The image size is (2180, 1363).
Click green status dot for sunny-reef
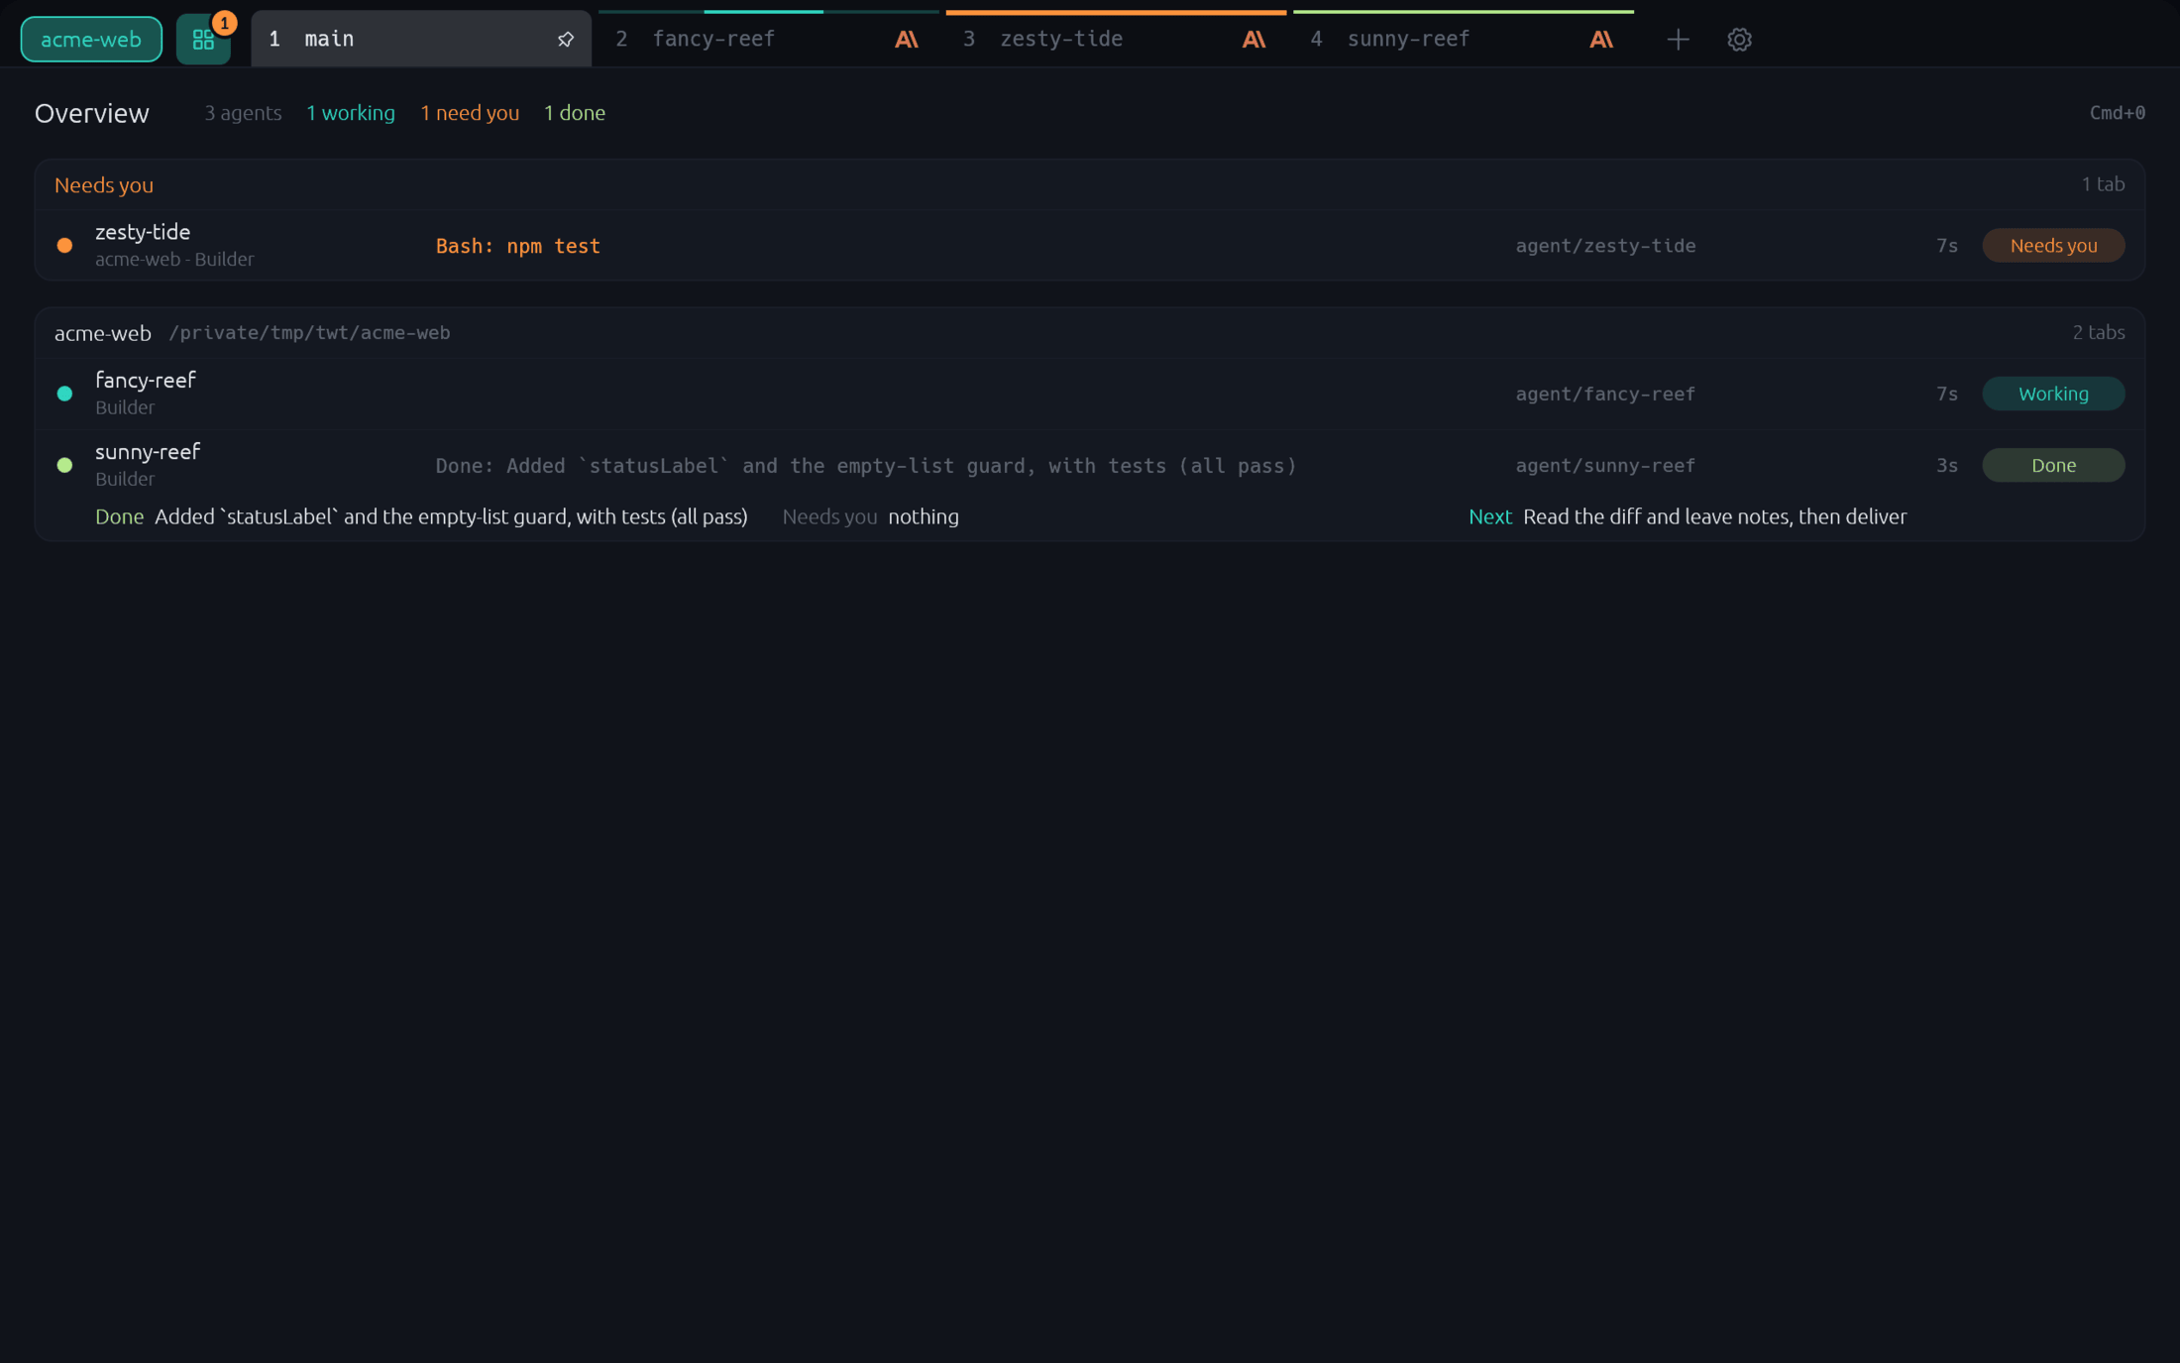point(64,465)
